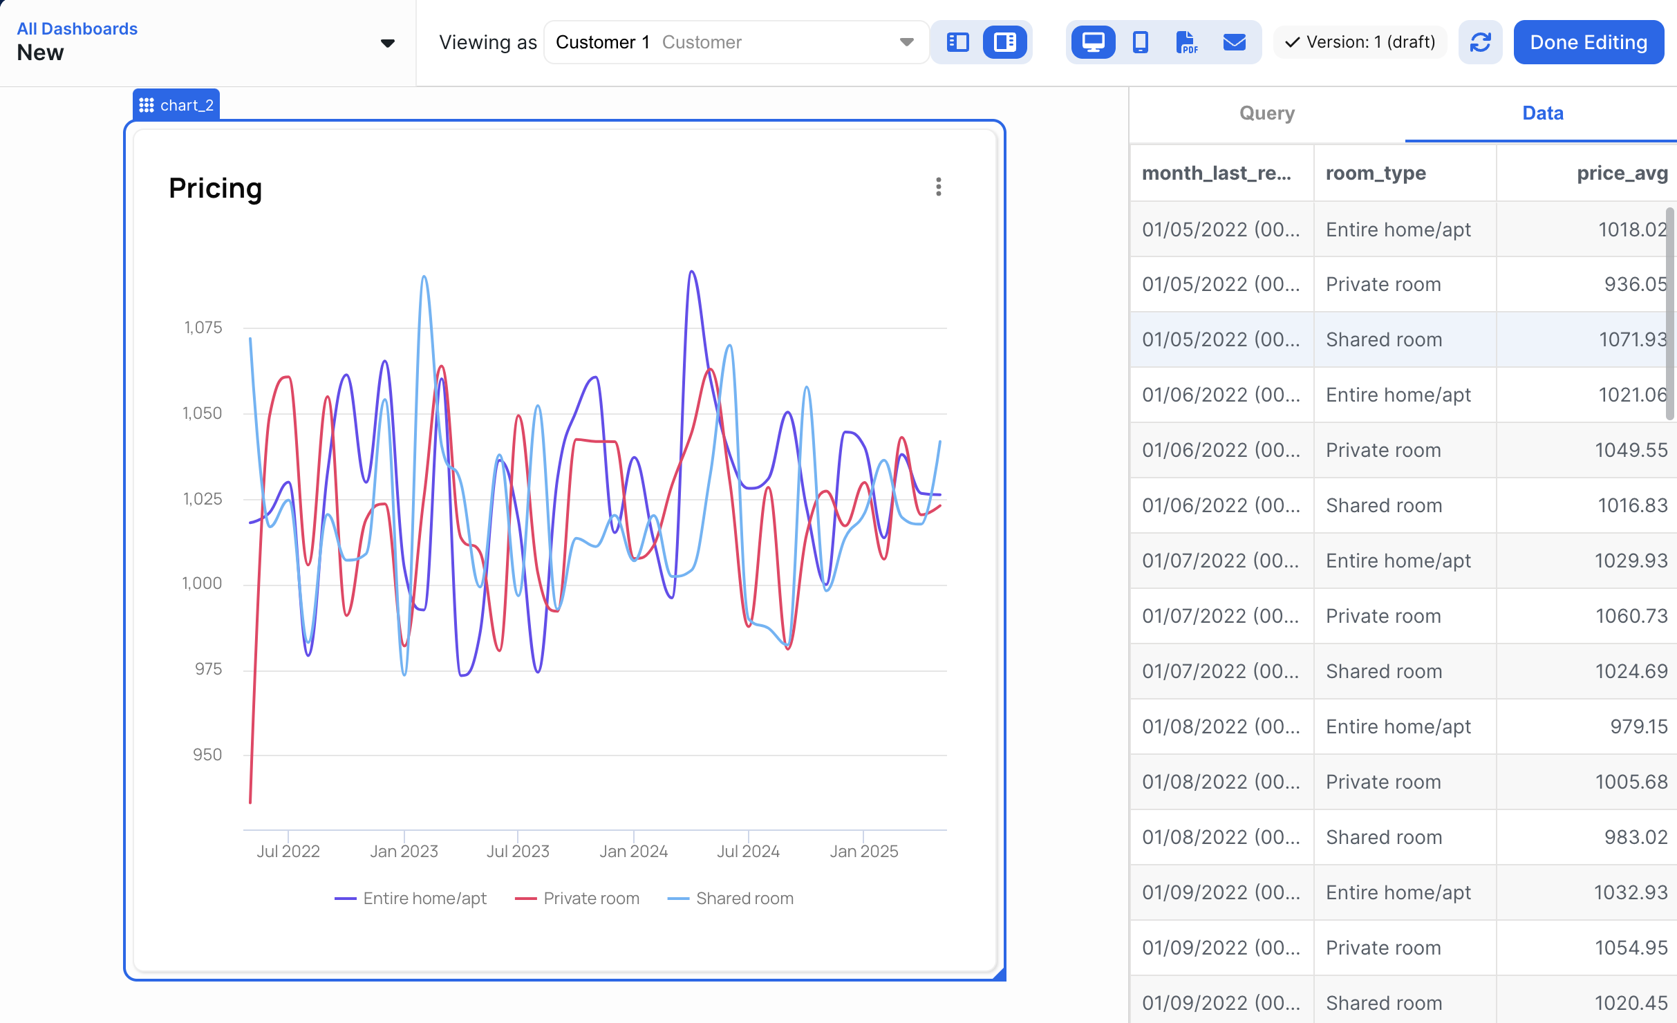Image resolution: width=1677 pixels, height=1023 pixels.
Task: Switch to mobile preview mode
Action: click(x=1140, y=42)
